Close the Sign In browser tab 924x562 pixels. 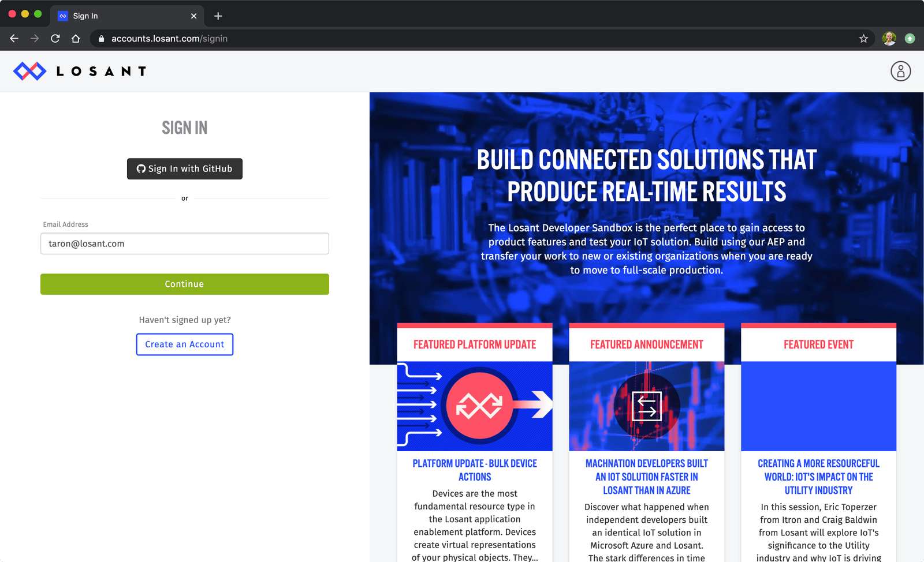click(x=193, y=16)
